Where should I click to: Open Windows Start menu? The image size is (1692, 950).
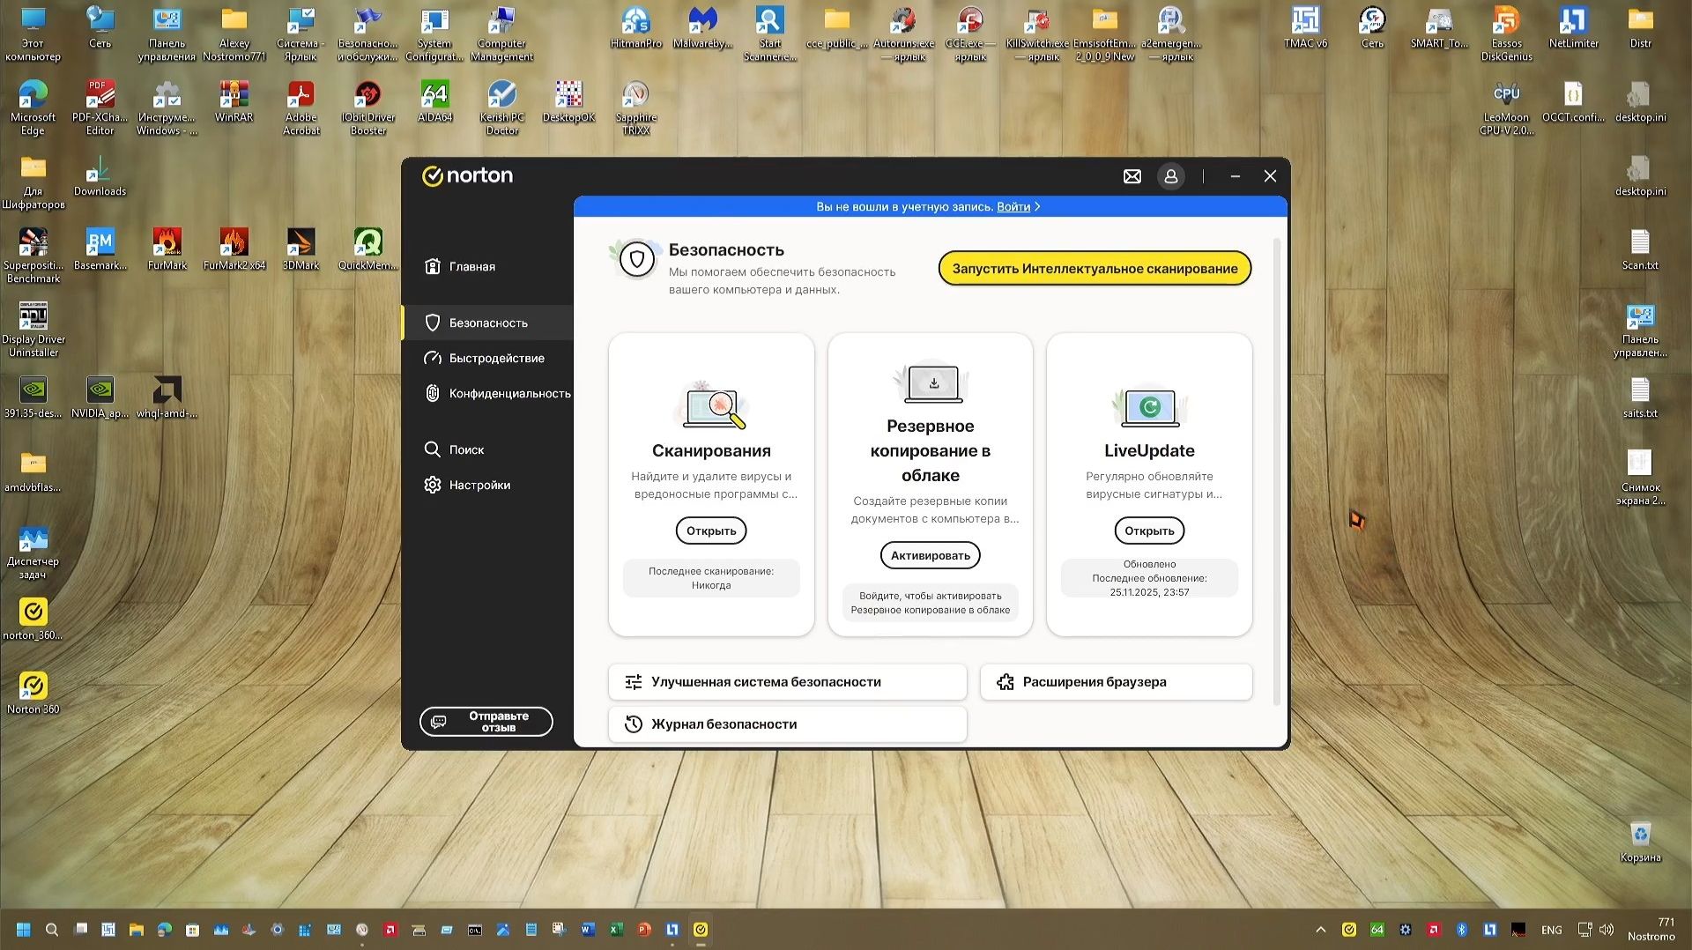[24, 930]
